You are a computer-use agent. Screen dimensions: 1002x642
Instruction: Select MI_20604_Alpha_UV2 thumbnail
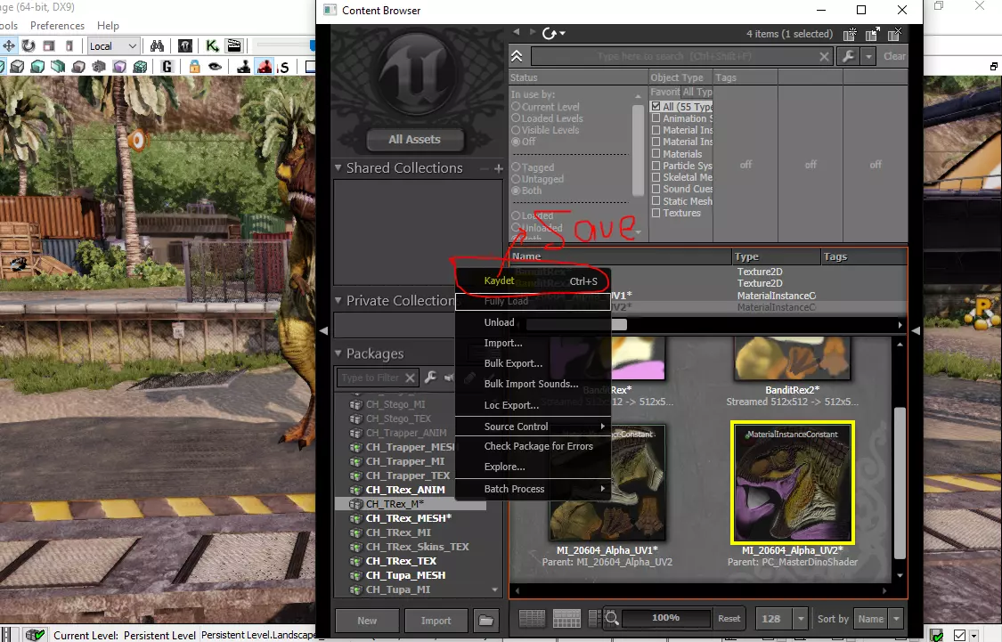(793, 483)
